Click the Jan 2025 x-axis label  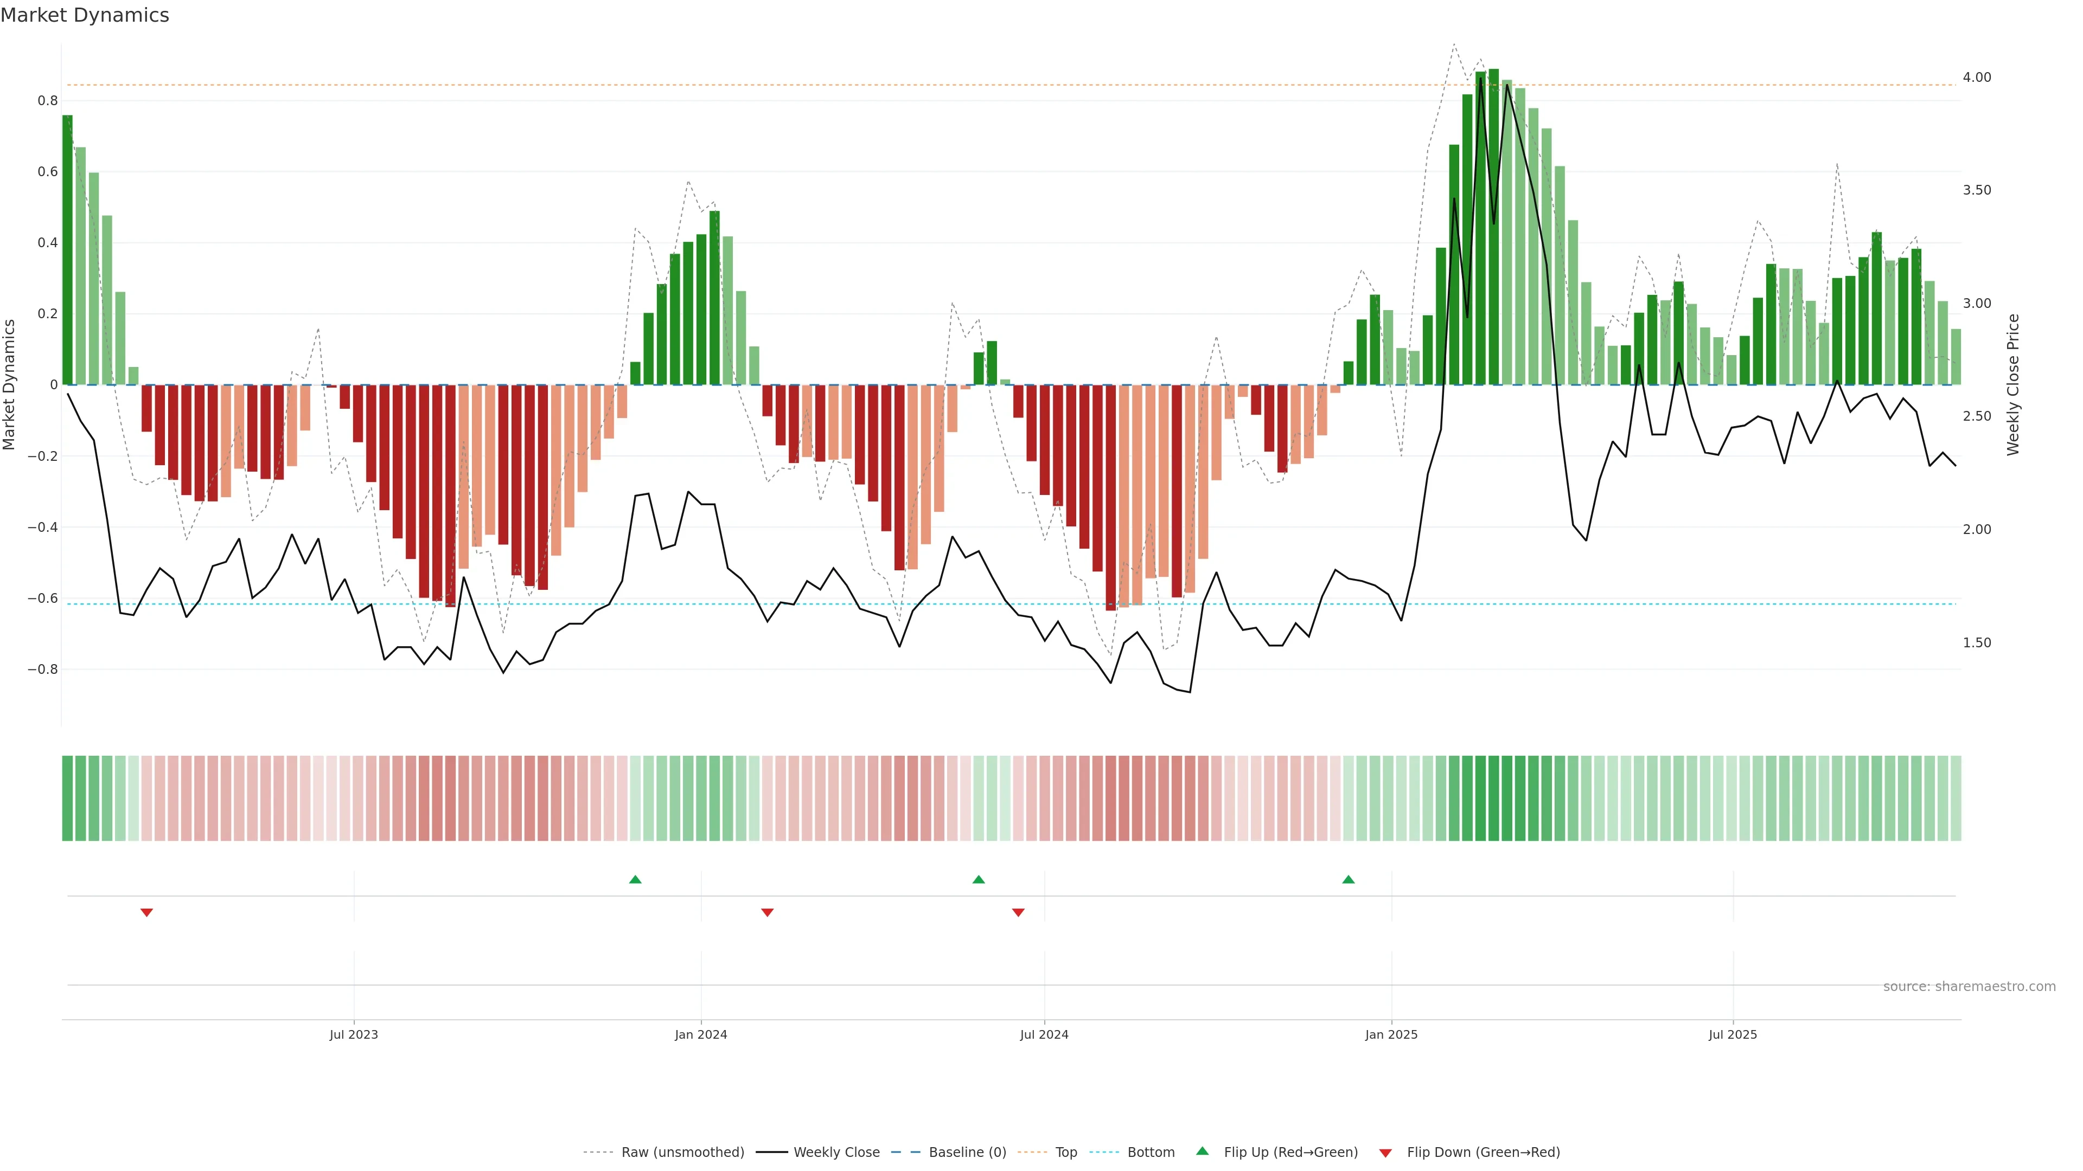pyautogui.click(x=1391, y=1034)
